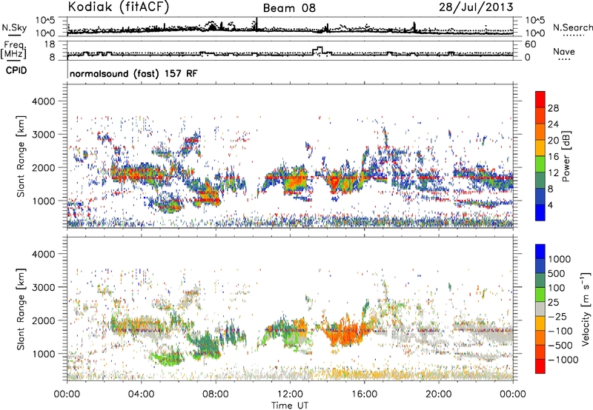Click the "500" label on Velocity color bar
Screen dimensions: 593x410
(x=558, y=273)
